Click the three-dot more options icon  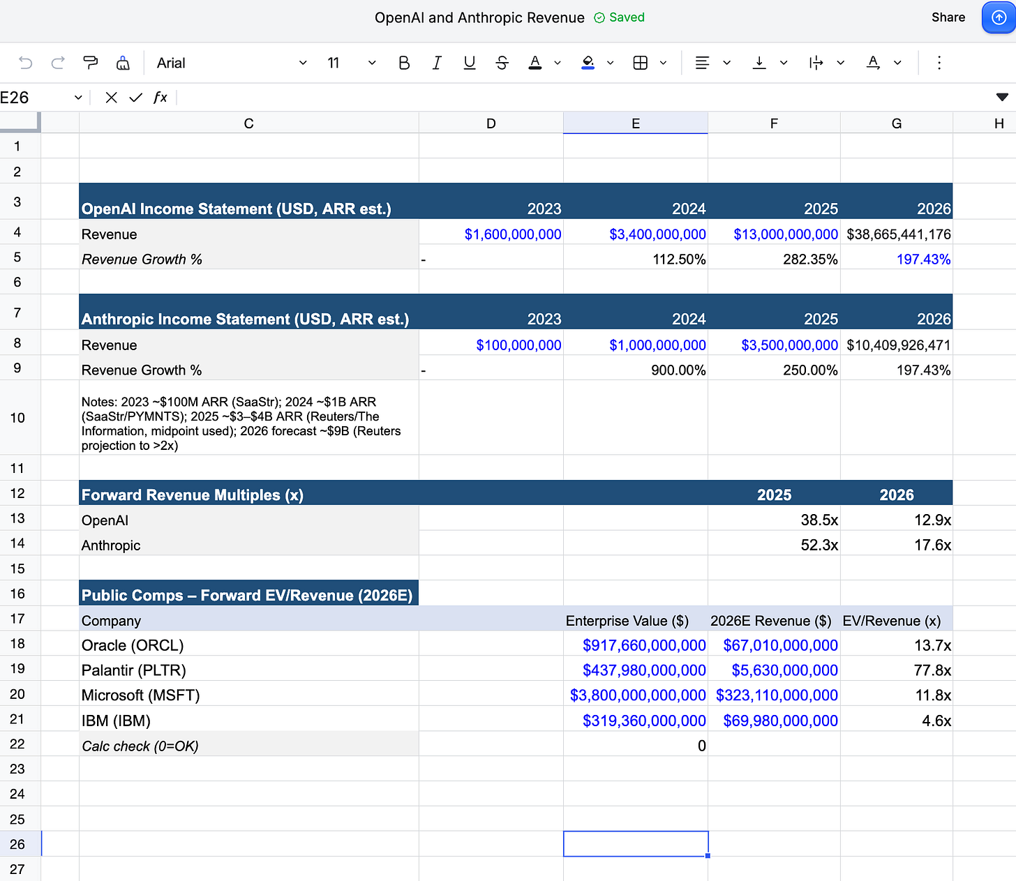coord(939,63)
